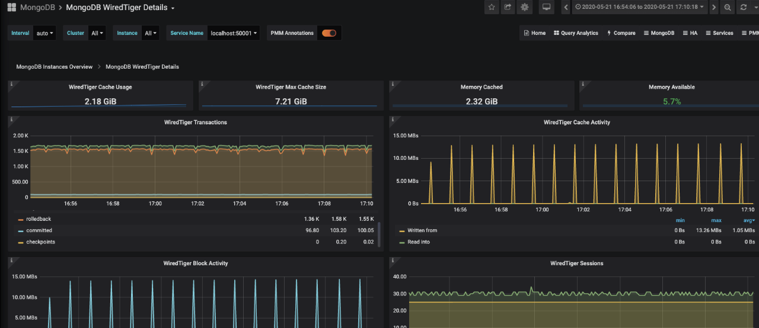Open color picker for Written from swatch
Image resolution: width=759 pixels, height=328 pixels.
pos(402,231)
